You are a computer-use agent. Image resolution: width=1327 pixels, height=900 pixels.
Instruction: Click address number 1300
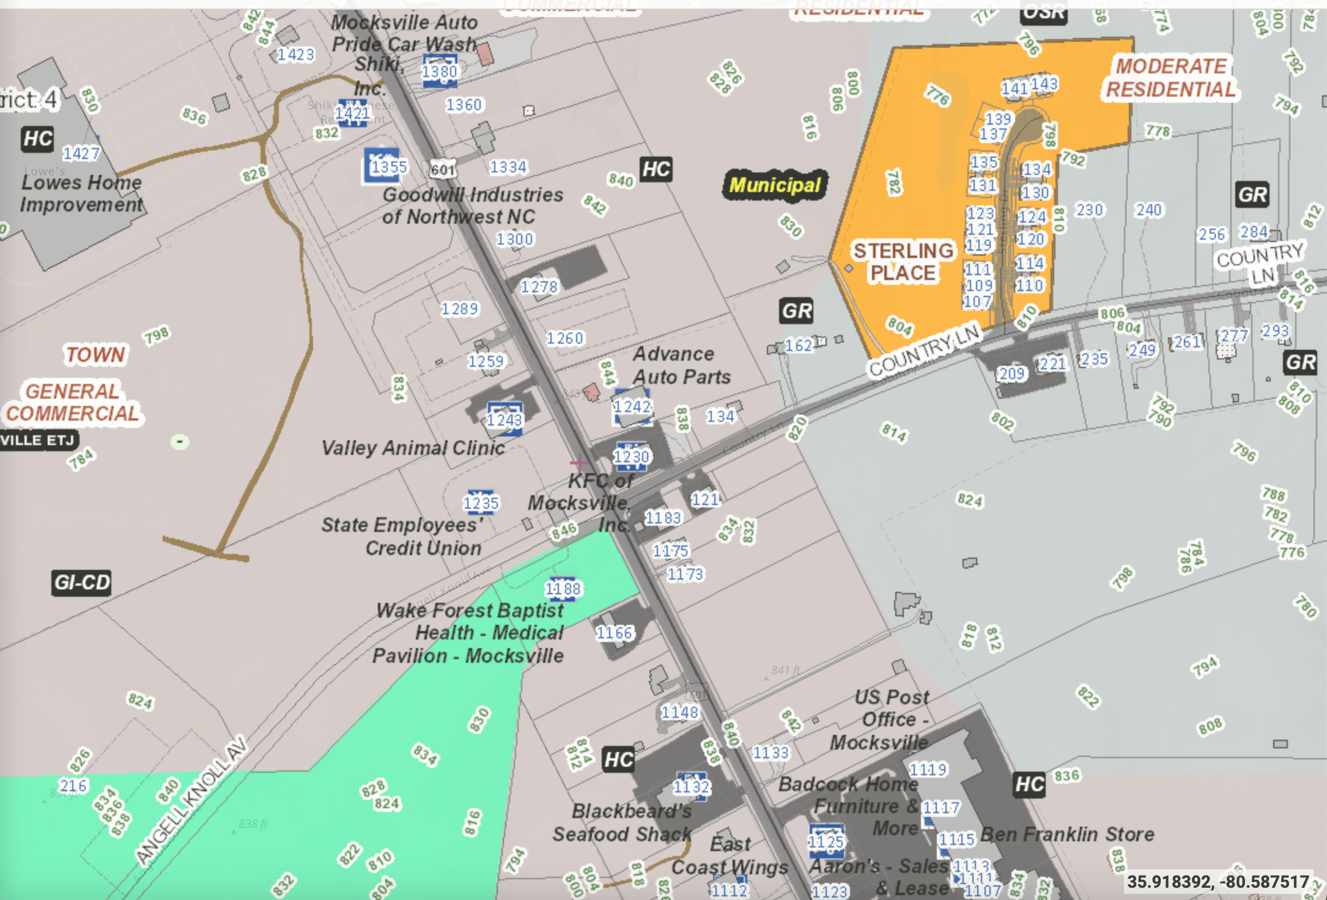tap(514, 239)
